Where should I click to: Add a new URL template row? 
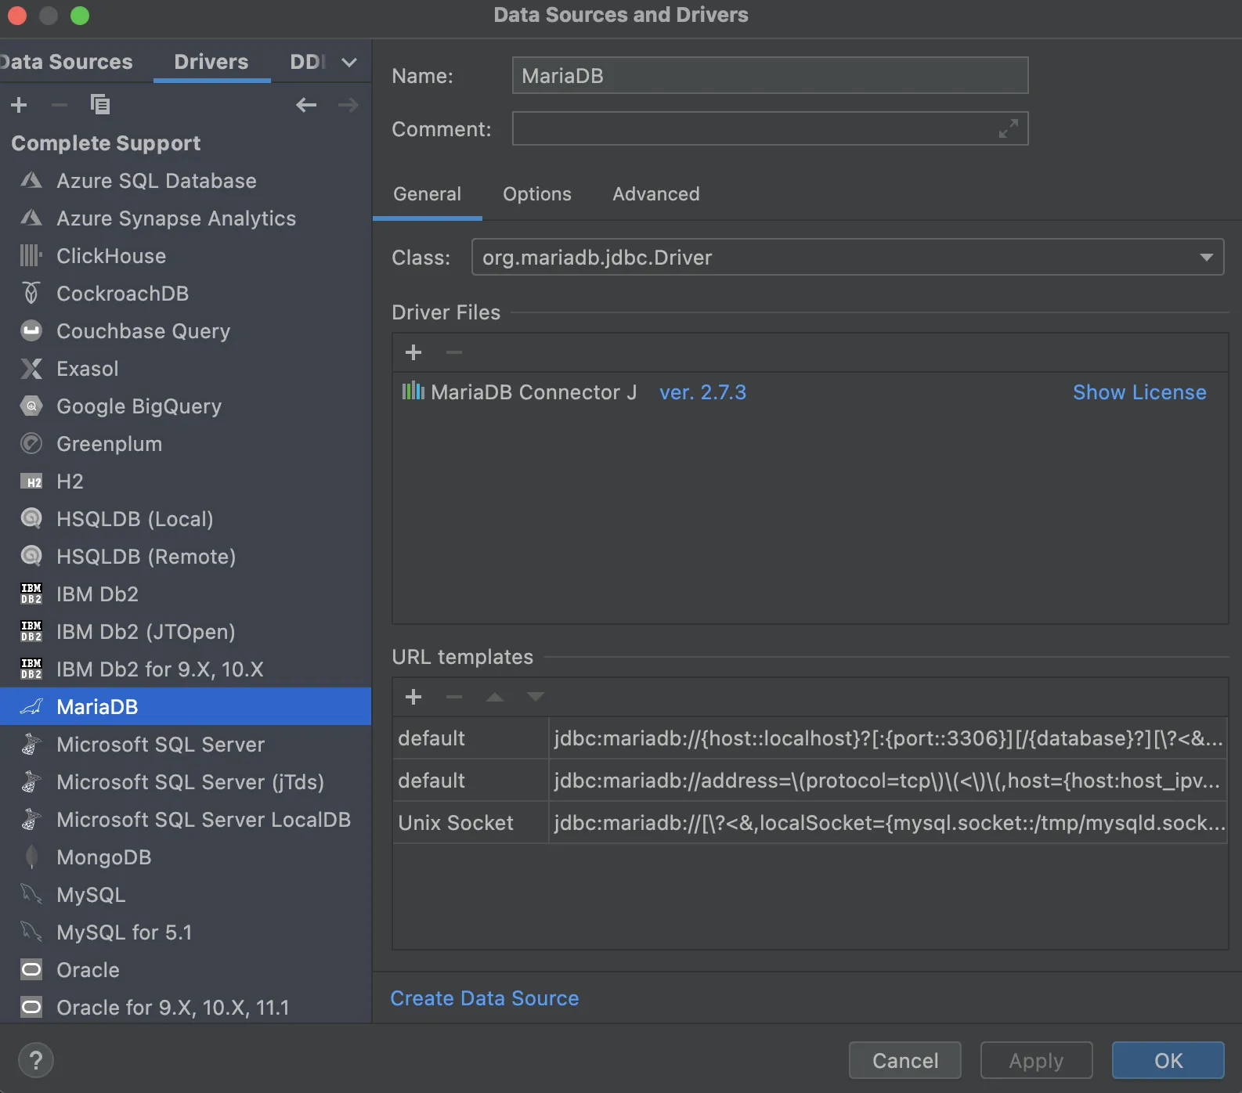coord(413,697)
